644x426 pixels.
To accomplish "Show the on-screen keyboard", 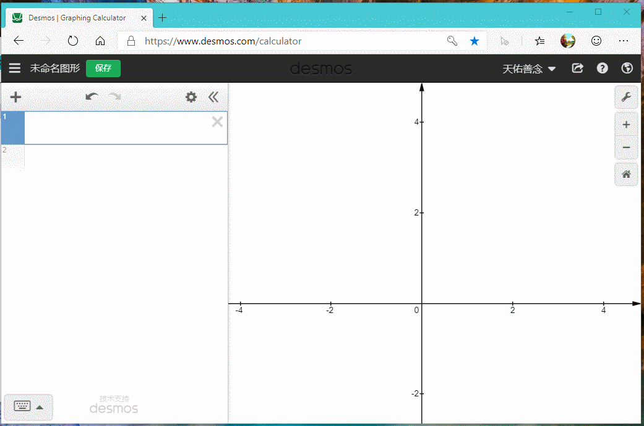I will pyautogui.click(x=22, y=406).
